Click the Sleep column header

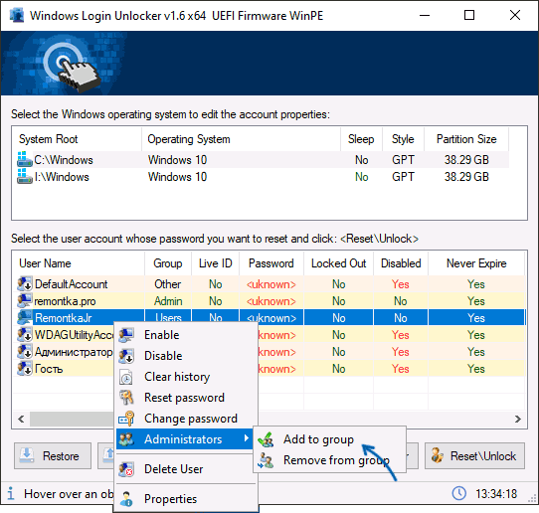coord(361,139)
